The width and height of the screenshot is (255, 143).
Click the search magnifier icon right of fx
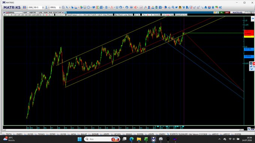coord(173,7)
